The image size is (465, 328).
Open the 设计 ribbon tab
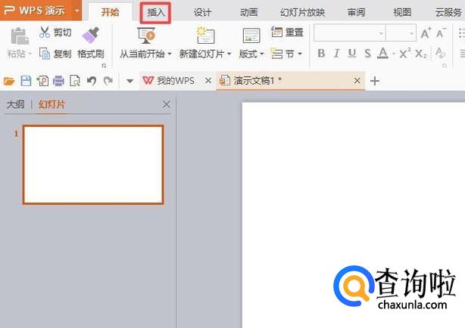pos(202,12)
